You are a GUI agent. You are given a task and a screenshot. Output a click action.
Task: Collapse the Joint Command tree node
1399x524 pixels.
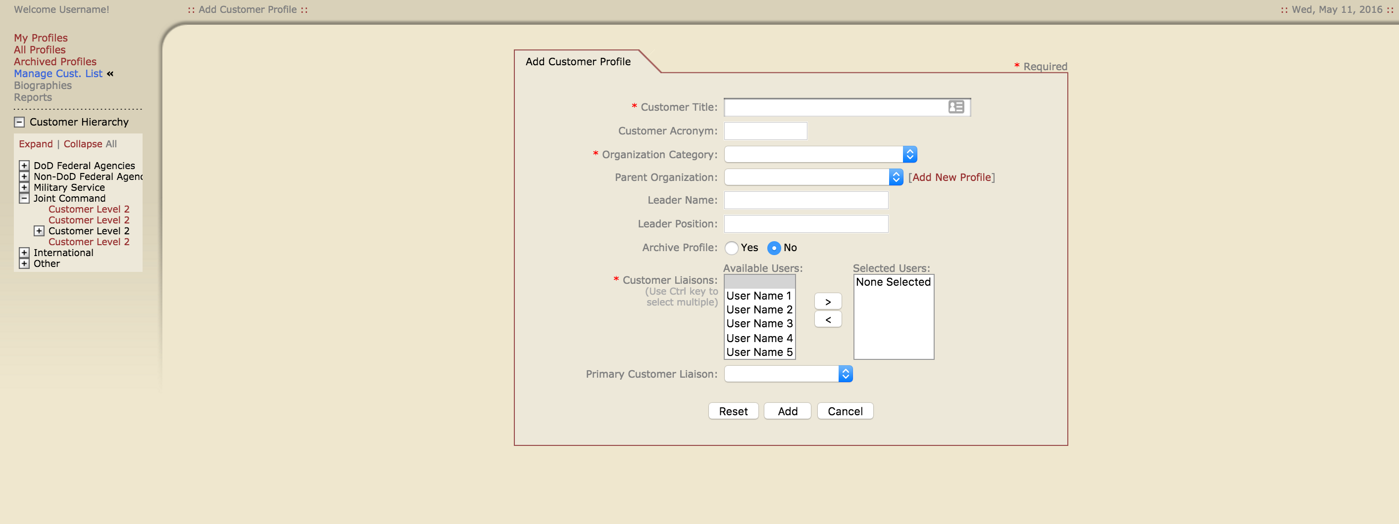(24, 198)
